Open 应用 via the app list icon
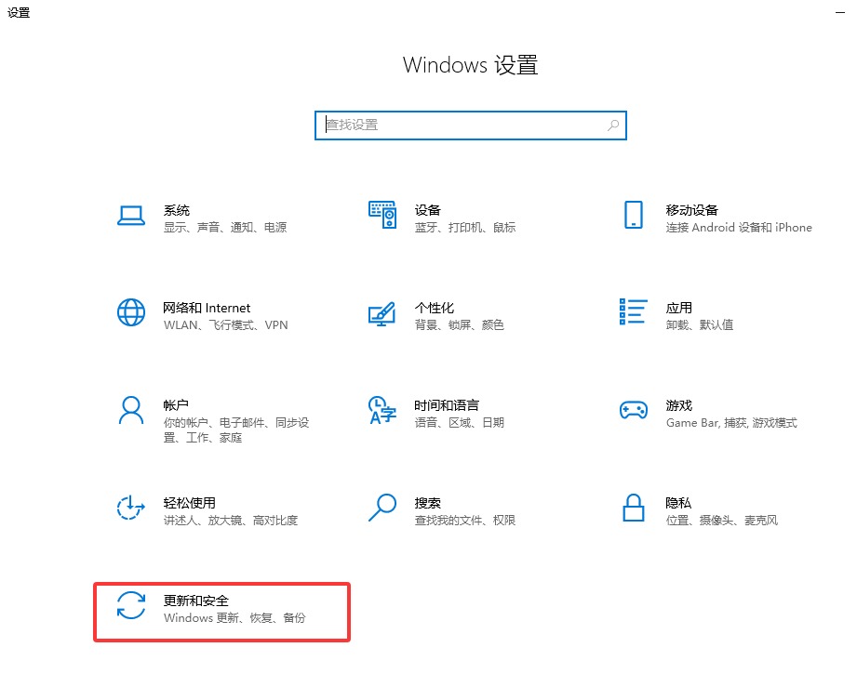This screenshot has height=687, width=857. coord(634,314)
